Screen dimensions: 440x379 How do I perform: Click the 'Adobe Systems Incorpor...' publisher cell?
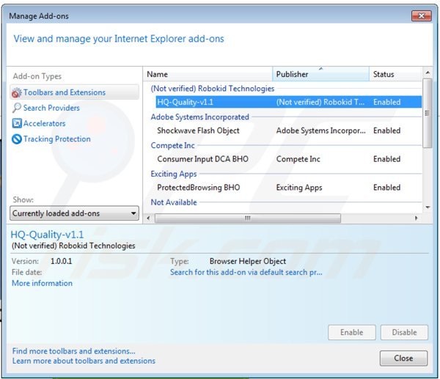coord(320,130)
